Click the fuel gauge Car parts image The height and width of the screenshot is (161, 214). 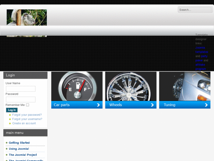pyautogui.click(x=77, y=86)
